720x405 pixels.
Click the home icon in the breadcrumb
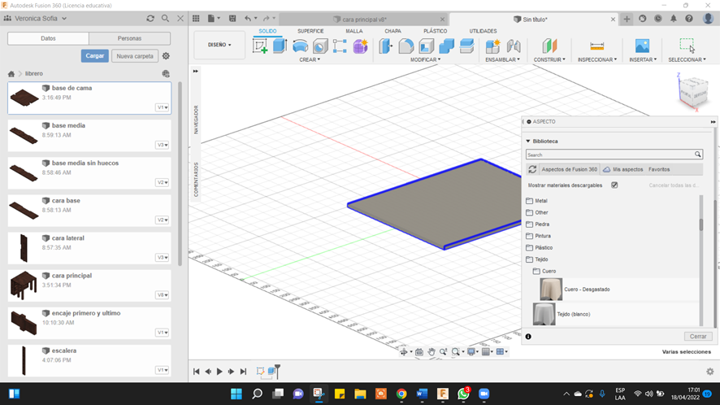pyautogui.click(x=11, y=74)
